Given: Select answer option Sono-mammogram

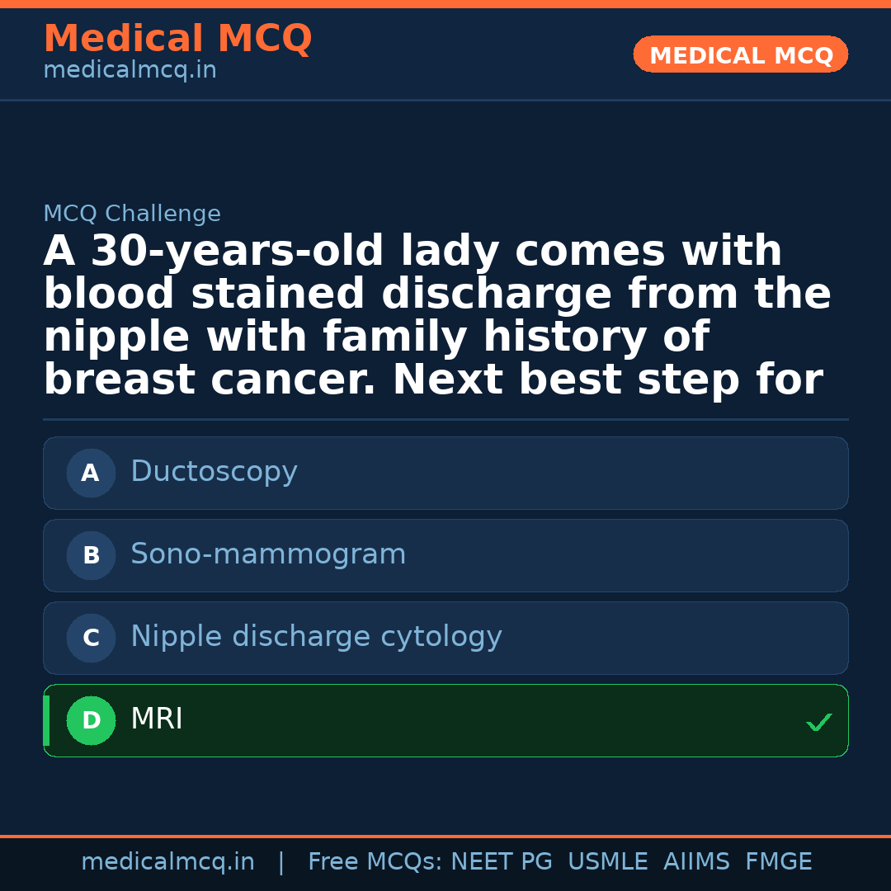Looking at the screenshot, I should point(445,555).
